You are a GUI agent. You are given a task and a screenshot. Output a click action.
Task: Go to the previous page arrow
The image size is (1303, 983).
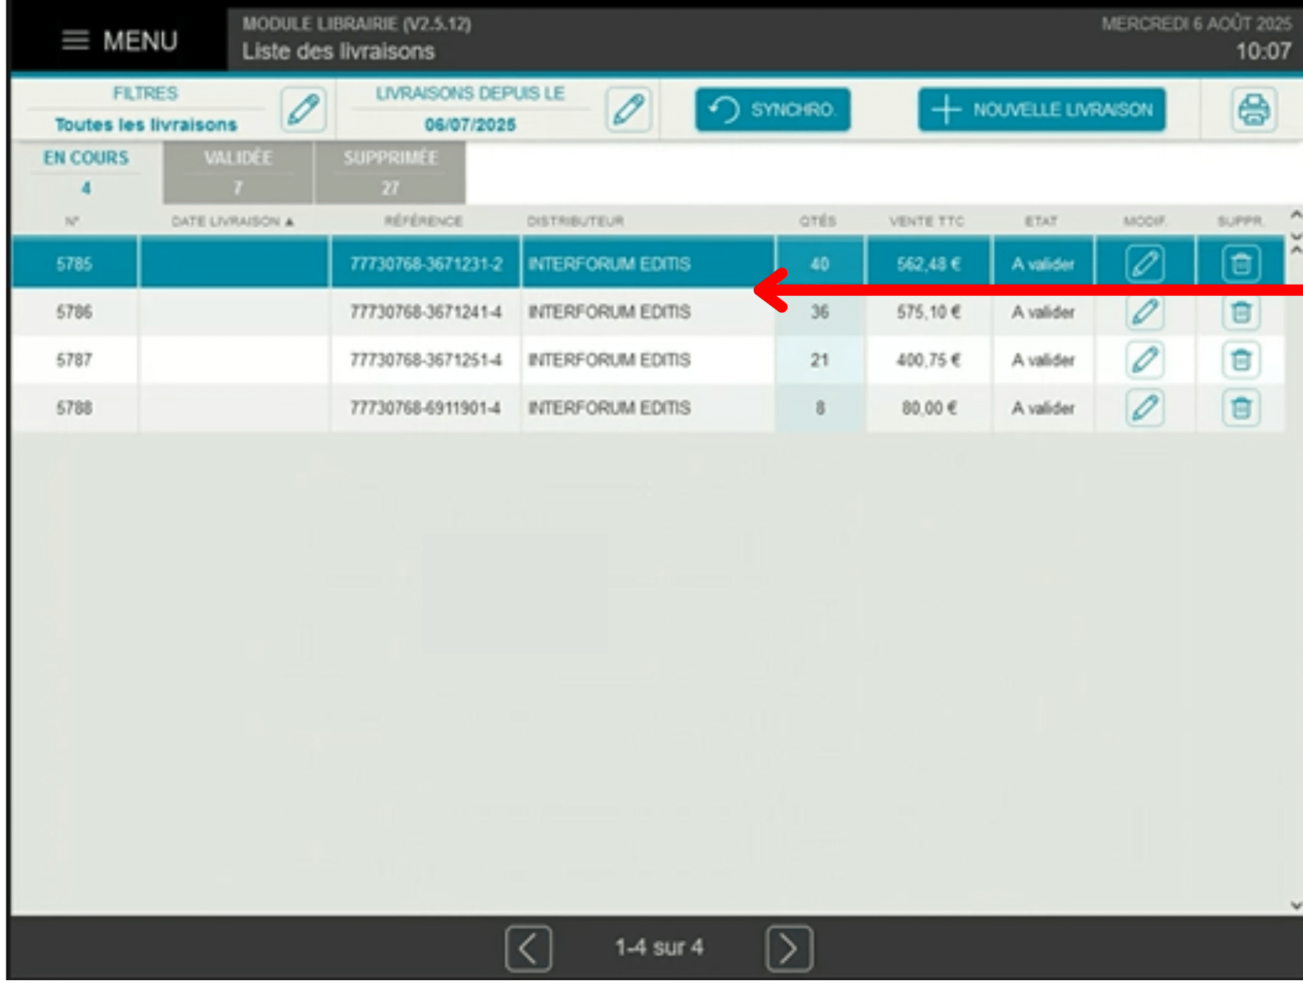[x=529, y=948]
